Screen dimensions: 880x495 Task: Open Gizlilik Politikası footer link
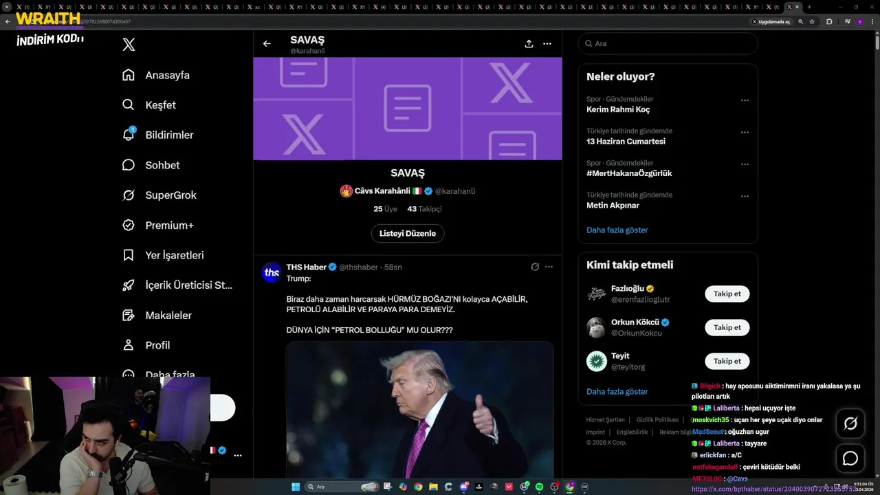click(657, 419)
